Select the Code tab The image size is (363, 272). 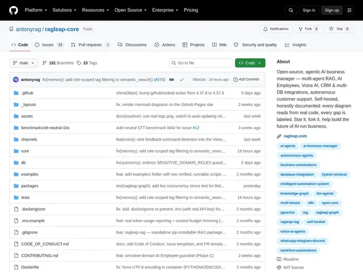coord(20,45)
